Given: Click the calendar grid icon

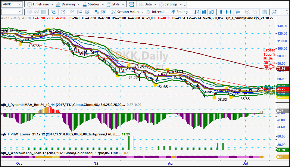Looking at the screenshot, I should [x=44, y=12].
